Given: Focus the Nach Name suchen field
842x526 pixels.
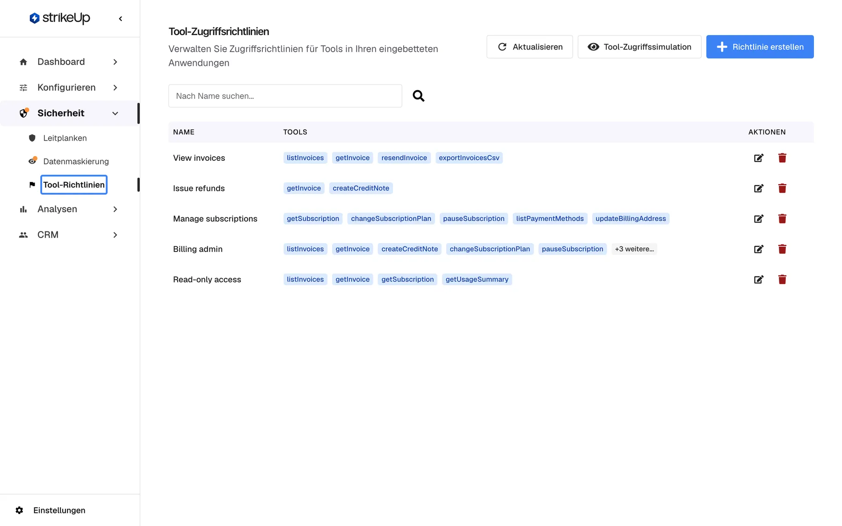Looking at the screenshot, I should click(285, 96).
